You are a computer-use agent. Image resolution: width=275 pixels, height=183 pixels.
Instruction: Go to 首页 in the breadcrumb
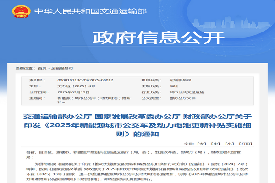(x=42, y=68)
